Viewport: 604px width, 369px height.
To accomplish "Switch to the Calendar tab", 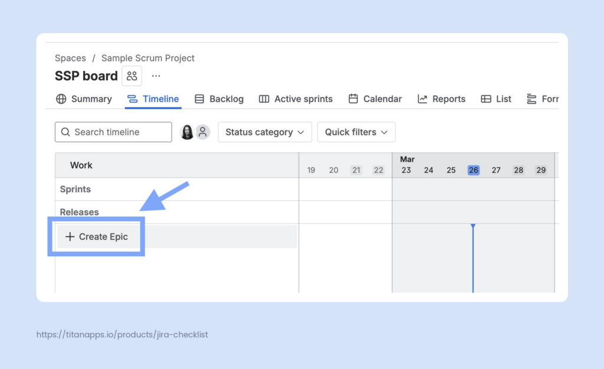I will (x=375, y=99).
